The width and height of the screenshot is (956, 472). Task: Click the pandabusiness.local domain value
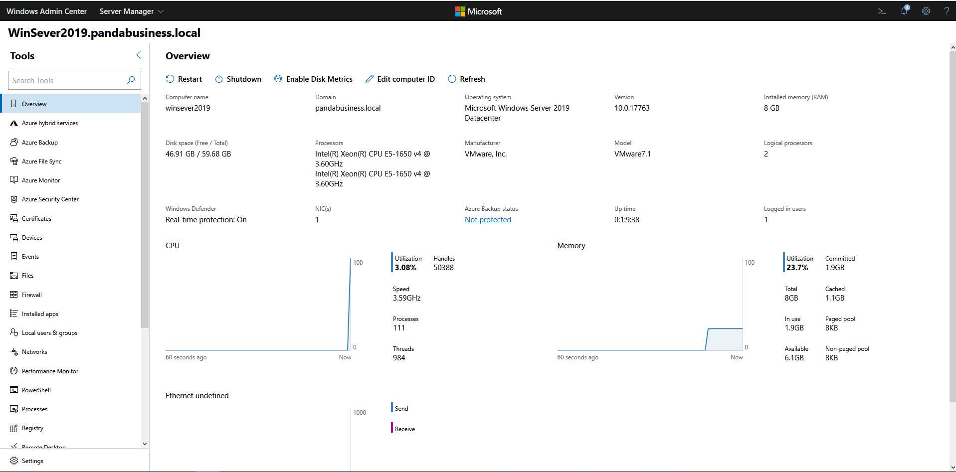click(x=348, y=108)
